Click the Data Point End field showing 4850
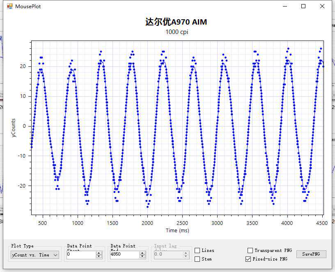The width and height of the screenshot is (335, 272). click(x=124, y=255)
